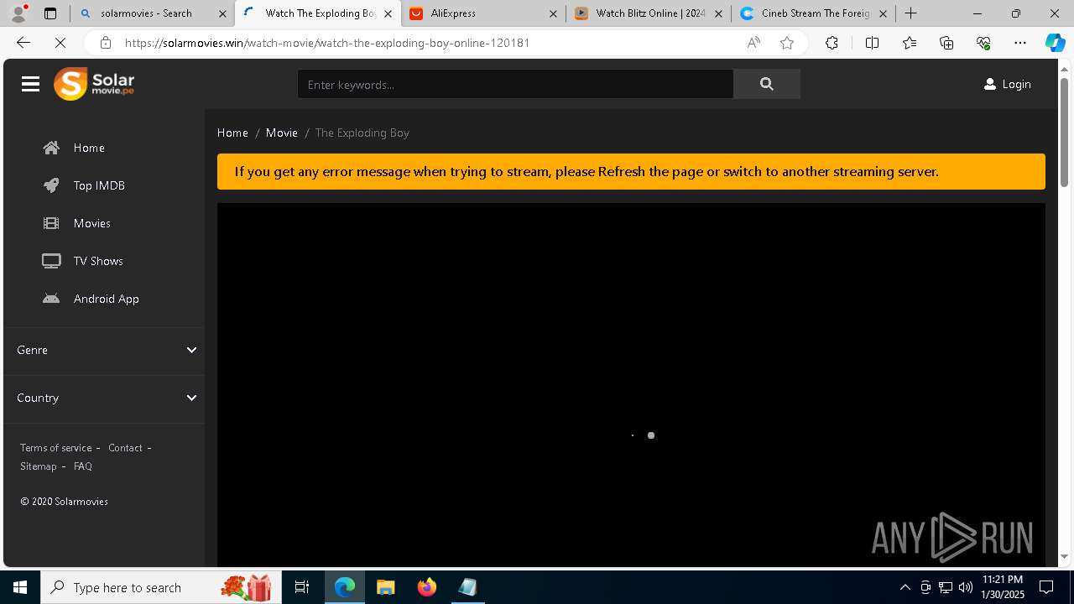Click the page vertical scrollbar thumb
1074x604 pixels.
(x=1064, y=132)
